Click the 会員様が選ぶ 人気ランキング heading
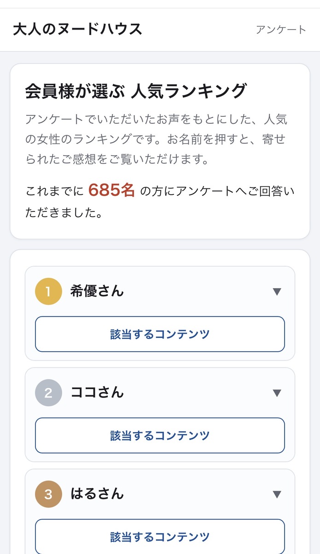 (136, 91)
